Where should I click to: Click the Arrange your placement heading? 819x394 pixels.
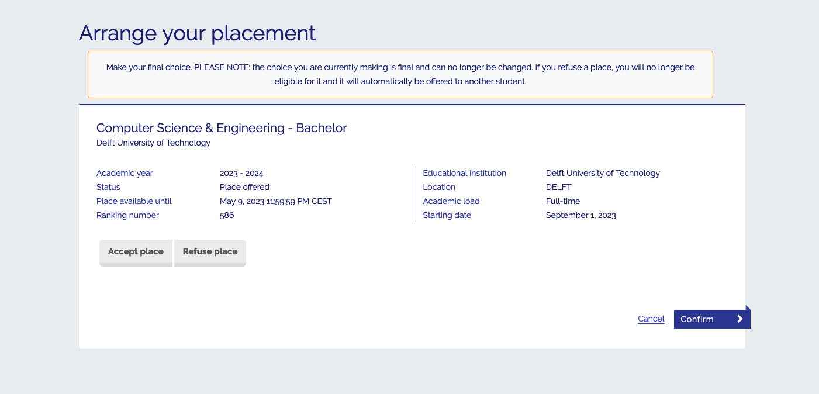(197, 33)
